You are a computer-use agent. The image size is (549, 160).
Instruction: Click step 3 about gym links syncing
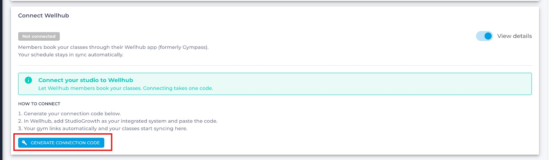(x=103, y=129)
